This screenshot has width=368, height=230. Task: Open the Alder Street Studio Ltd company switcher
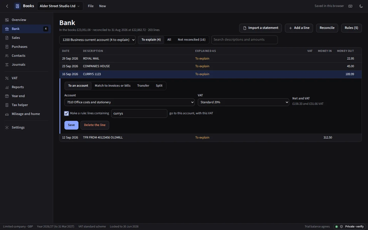coord(60,6)
